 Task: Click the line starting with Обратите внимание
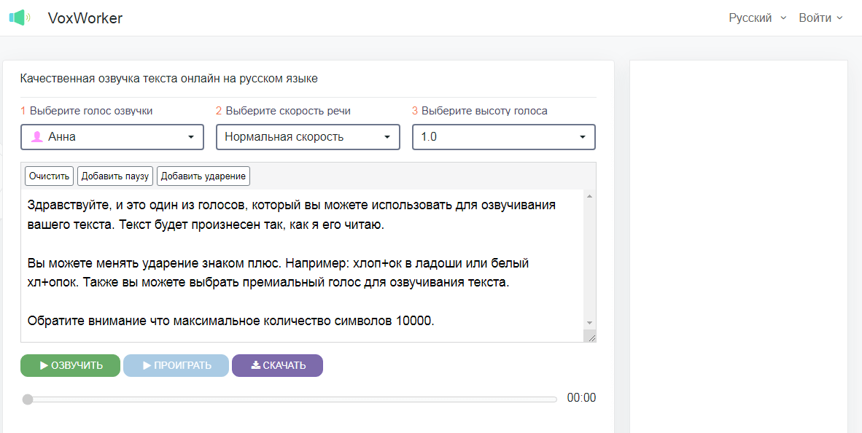231,321
